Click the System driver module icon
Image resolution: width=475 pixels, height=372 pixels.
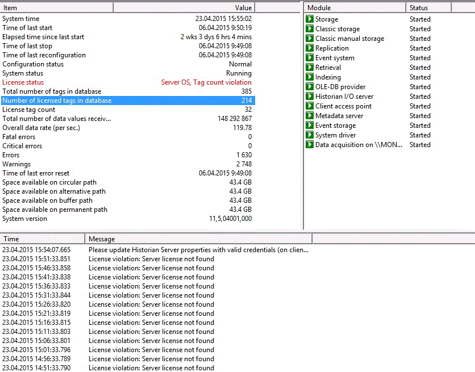310,135
